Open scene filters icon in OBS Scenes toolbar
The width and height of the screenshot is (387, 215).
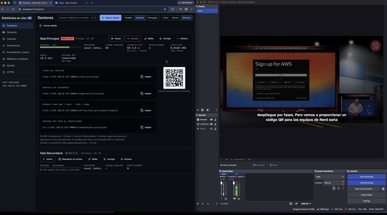(208, 110)
